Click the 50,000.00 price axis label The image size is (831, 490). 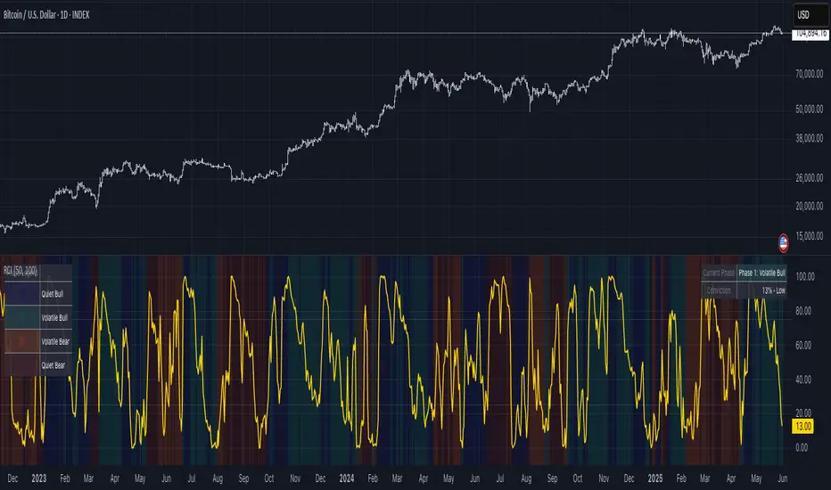coord(809,109)
